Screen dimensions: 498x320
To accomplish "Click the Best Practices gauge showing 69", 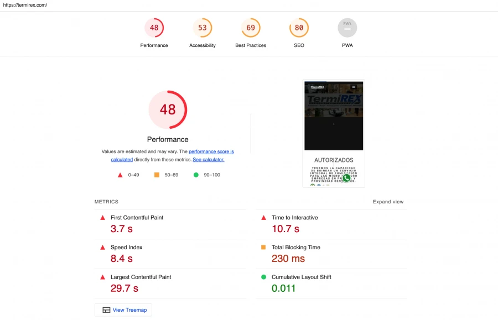I will click(251, 28).
